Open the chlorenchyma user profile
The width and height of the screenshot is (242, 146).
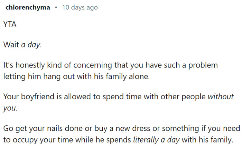[x=28, y=8]
